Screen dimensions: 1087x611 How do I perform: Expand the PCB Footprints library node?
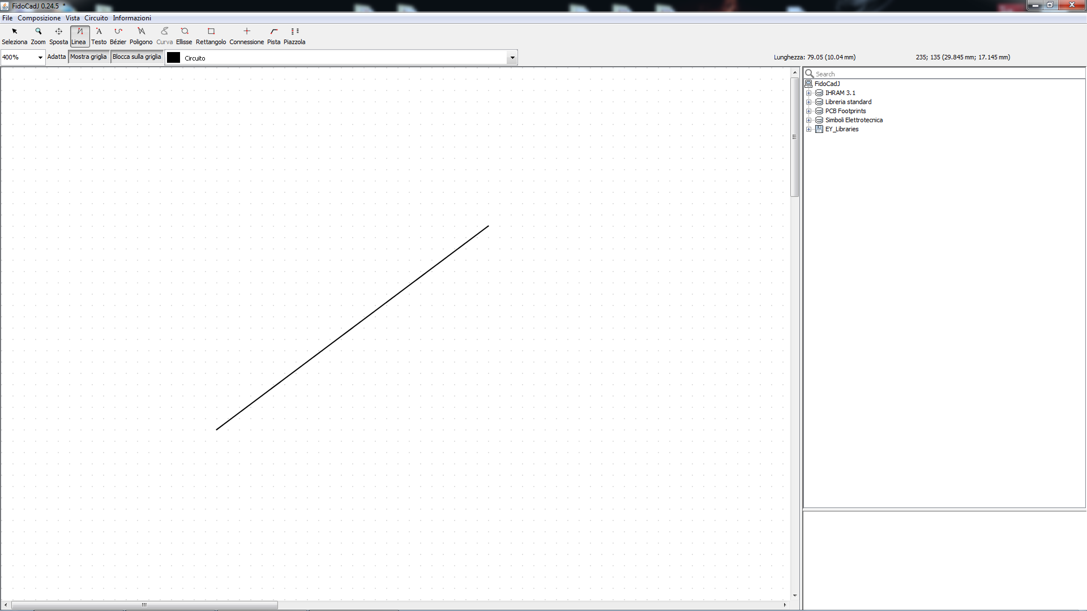pyautogui.click(x=809, y=111)
